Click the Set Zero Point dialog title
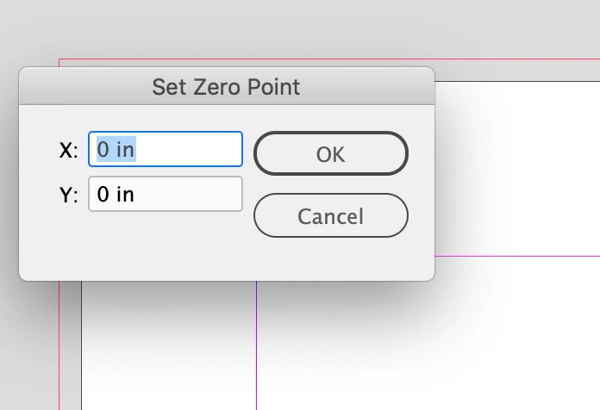 tap(226, 86)
